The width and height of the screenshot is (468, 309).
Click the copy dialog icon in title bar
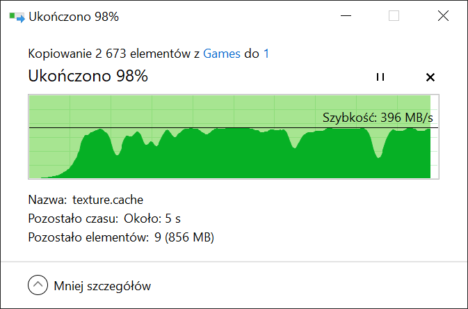(x=17, y=17)
